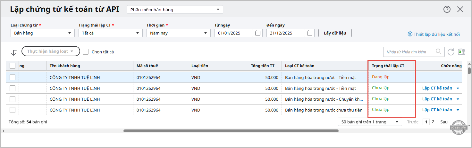472x148 pixels.
Task: Click the horizontal scrollbar thumb under the table
Action: coord(231,131)
